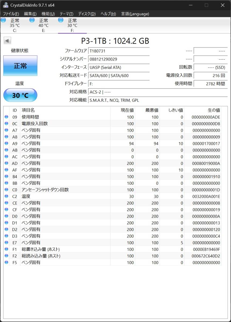Click status orb of attribute CE row

(6, 203)
